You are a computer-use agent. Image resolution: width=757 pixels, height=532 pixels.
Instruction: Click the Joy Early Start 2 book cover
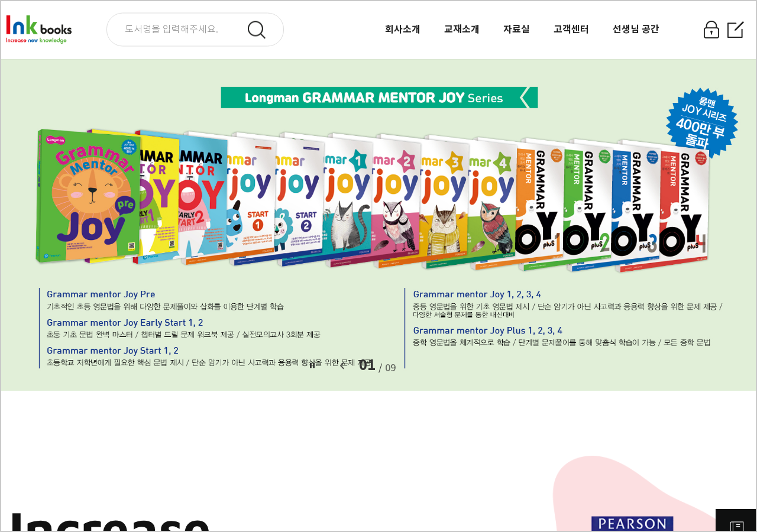tap(204, 197)
